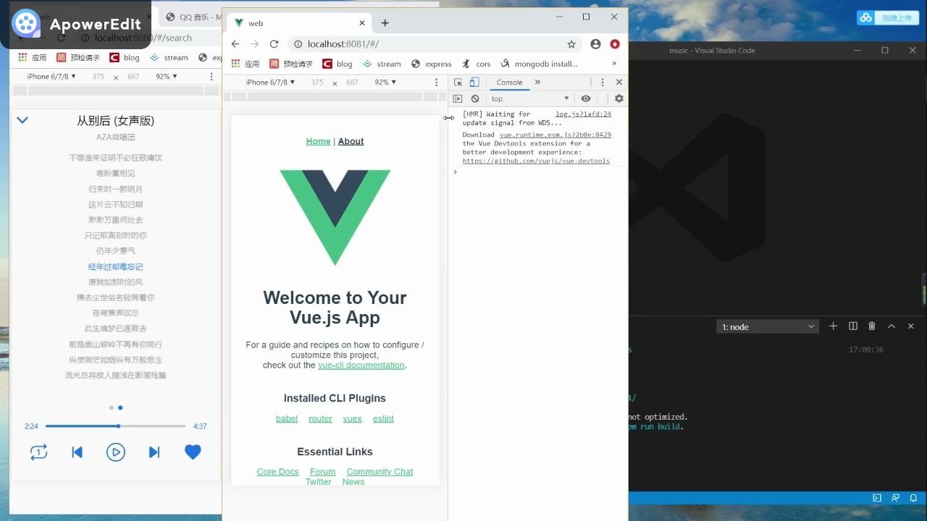927x521 pixels.
Task: Open the vue-devtools GitHub link
Action: (x=536, y=161)
